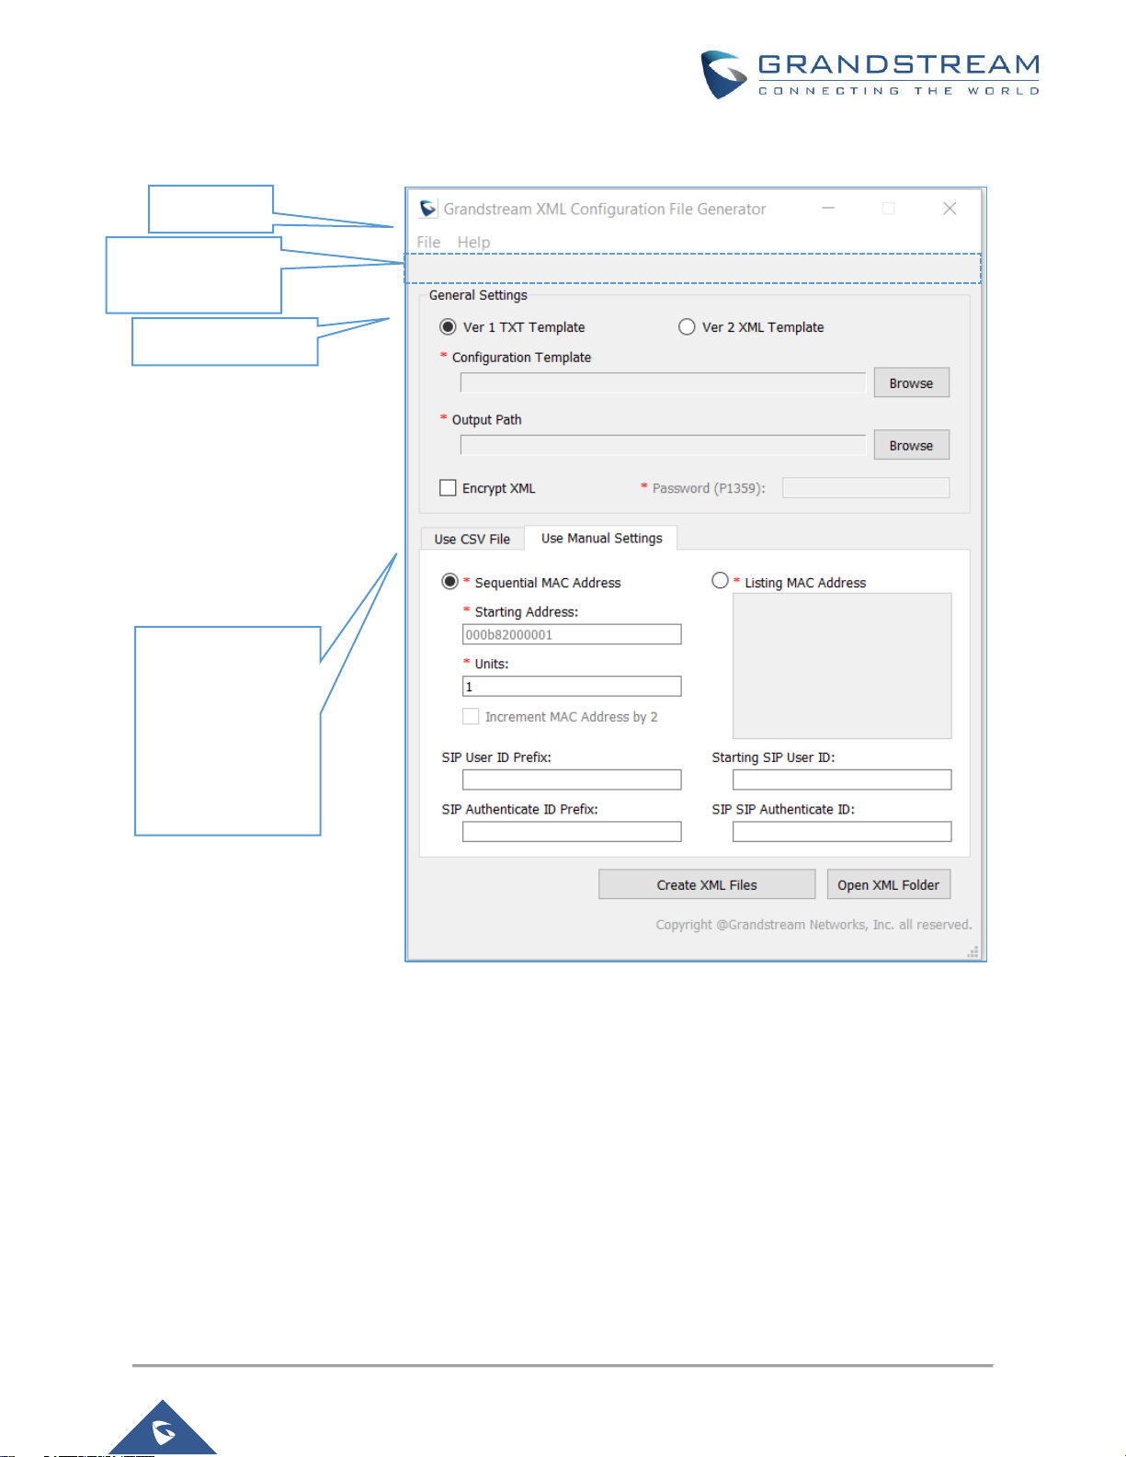1126x1457 pixels.
Task: Choose the Listing MAC Address option
Action: 720,580
